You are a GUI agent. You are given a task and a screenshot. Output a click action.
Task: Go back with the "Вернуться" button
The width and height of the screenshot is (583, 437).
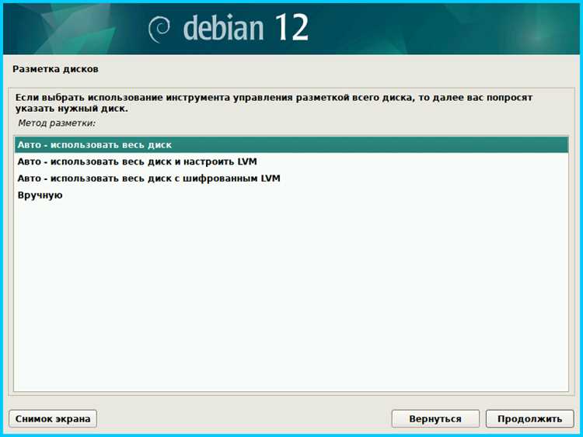435,419
